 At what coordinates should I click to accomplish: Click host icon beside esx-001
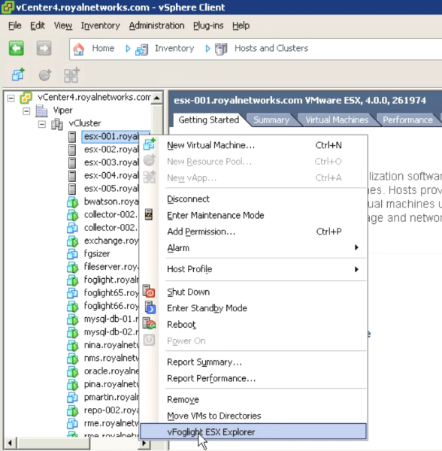[72, 137]
